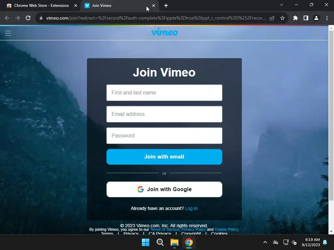Close the Join Vimeo tab
Viewport: 334px width, 250px height.
click(154, 6)
